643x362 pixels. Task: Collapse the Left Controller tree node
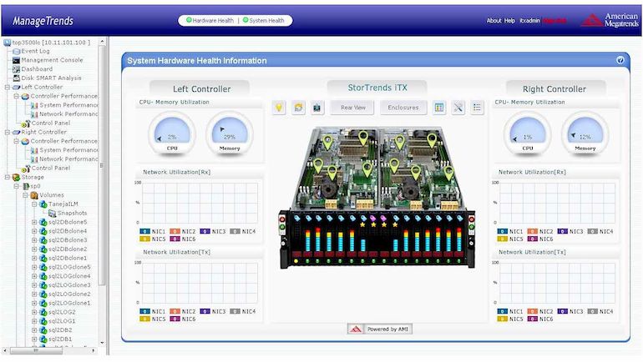6,87
